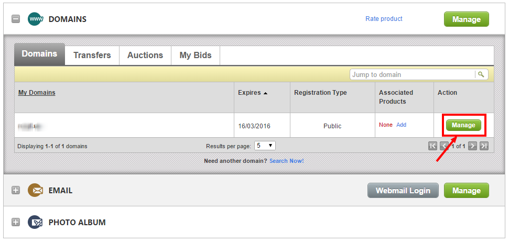Switch to the Transfers tab

click(x=92, y=55)
